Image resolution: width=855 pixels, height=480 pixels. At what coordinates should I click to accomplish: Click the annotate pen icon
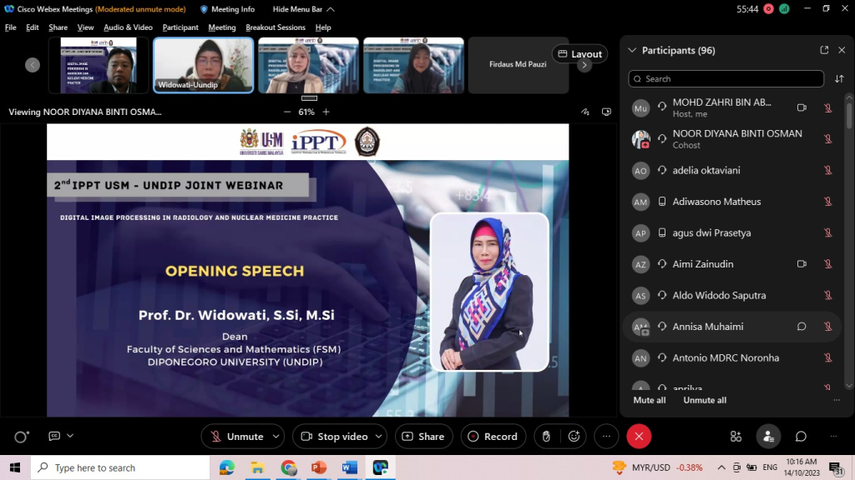[585, 112]
